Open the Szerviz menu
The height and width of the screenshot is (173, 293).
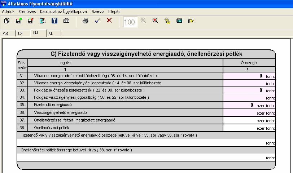[x=98, y=12]
